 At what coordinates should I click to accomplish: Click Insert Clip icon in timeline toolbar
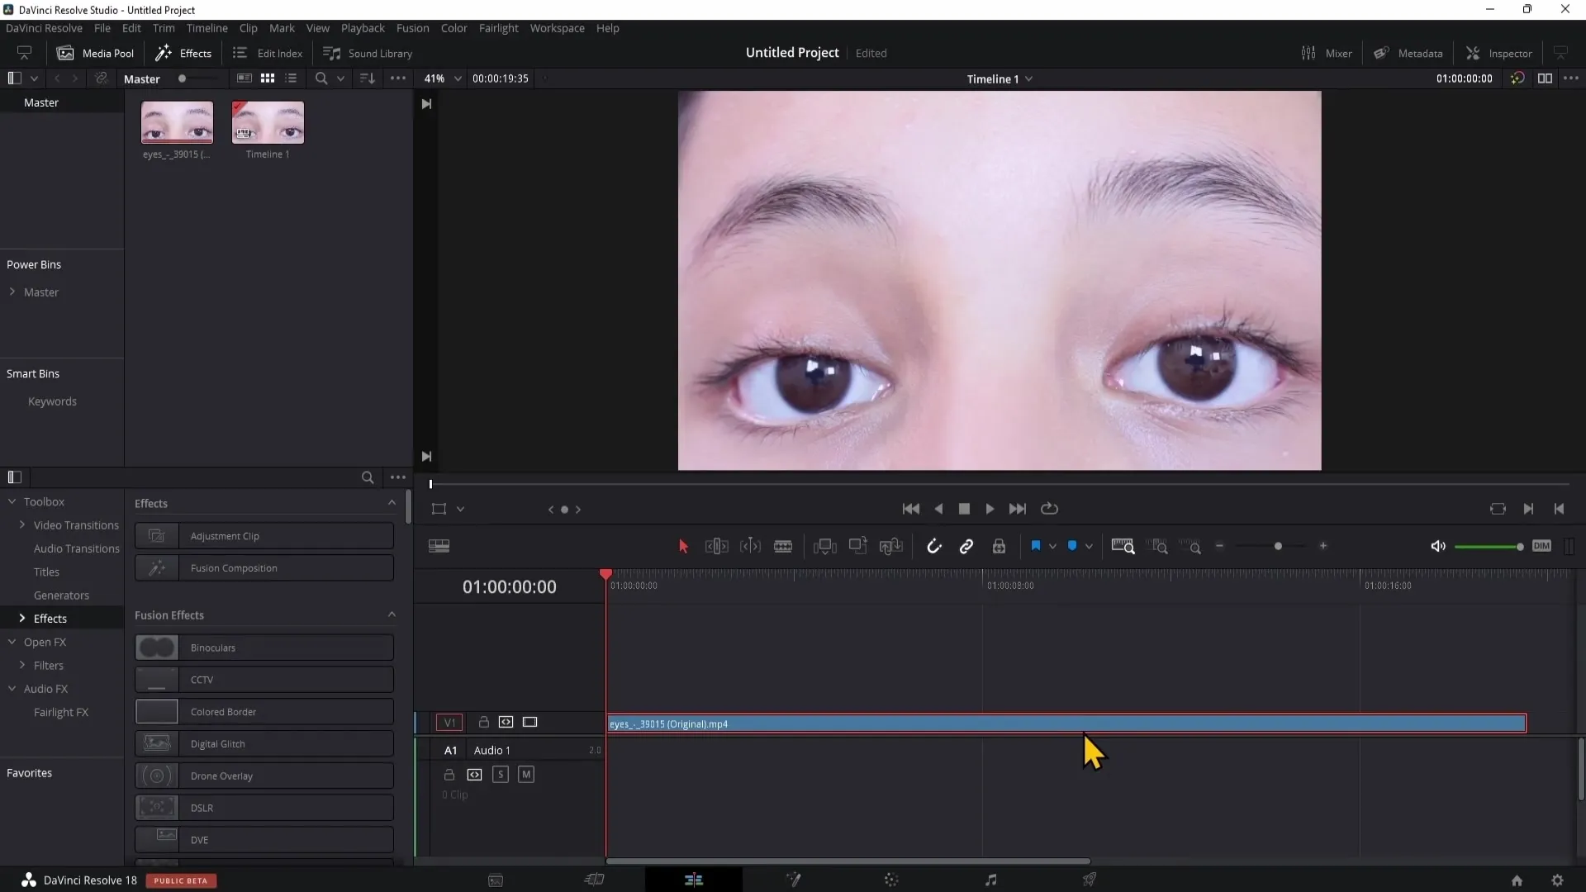coord(824,546)
